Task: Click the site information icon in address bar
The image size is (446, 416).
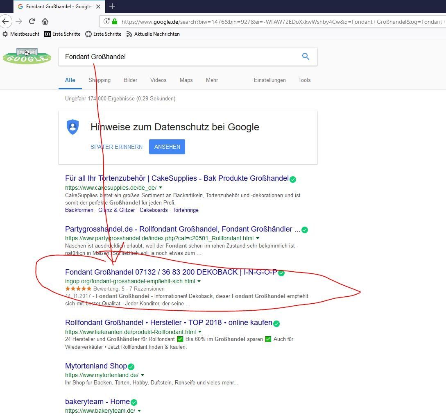Action: tap(106, 21)
